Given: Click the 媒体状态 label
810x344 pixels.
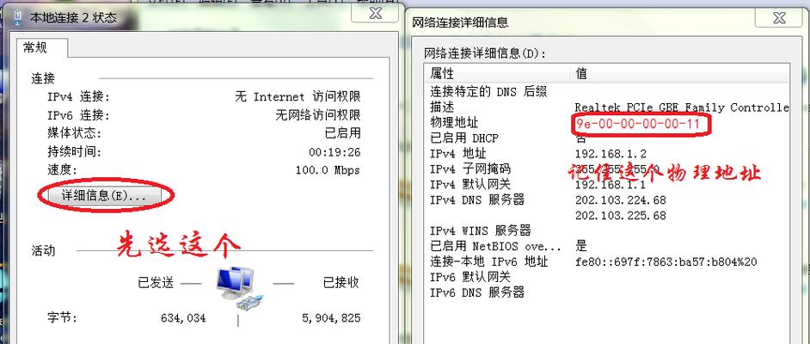Looking at the screenshot, I should tap(74, 132).
